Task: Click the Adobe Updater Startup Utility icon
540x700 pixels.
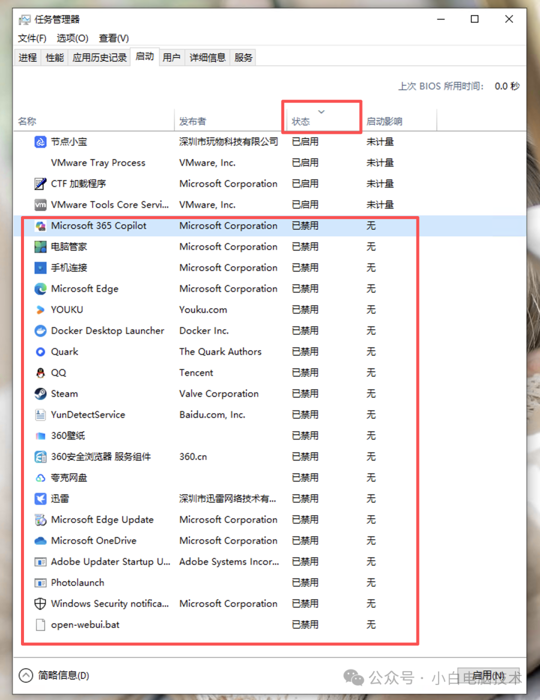Action: [x=40, y=562]
